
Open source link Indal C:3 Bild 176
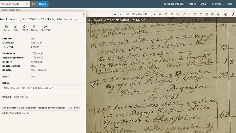(x=28, y=88)
